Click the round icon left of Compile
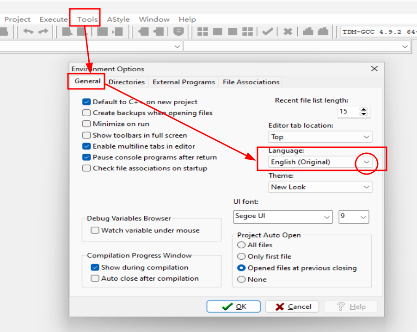Image resolution: width=417 pixels, height=332 pixels. (178, 31)
